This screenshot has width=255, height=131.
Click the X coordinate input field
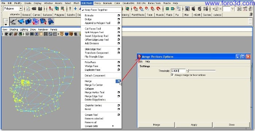226,9
